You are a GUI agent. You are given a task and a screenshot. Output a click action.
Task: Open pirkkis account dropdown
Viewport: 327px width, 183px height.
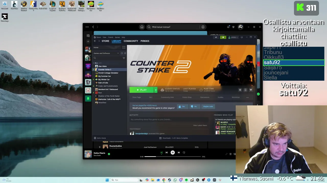coord(233,37)
